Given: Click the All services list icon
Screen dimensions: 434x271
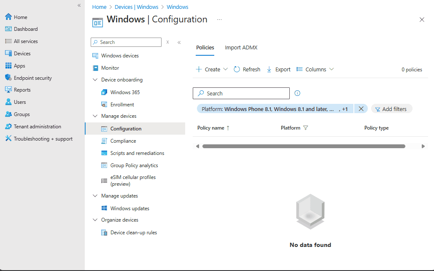Looking at the screenshot, I should coord(8,41).
